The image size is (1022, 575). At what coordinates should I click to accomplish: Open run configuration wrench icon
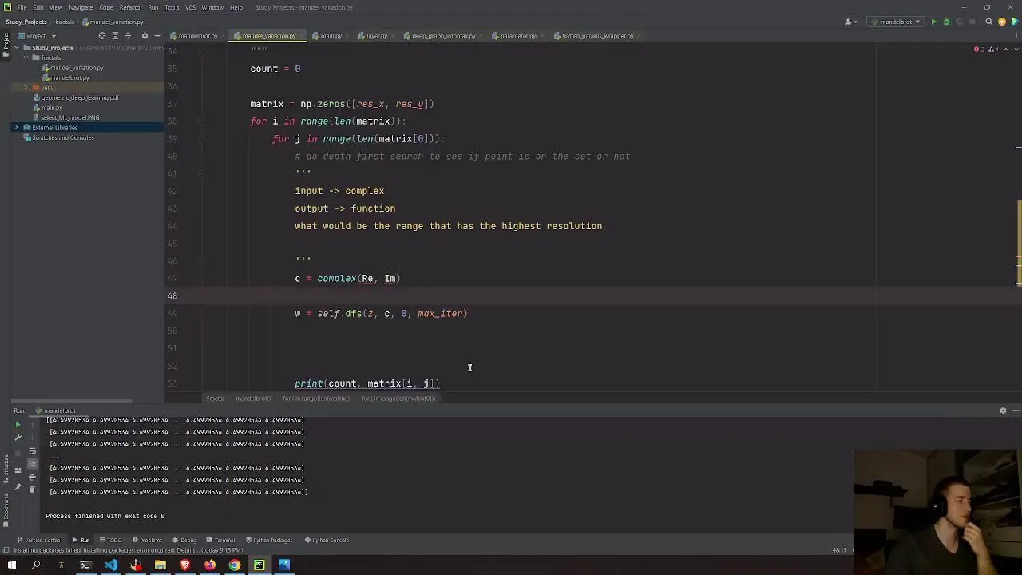pos(18,438)
